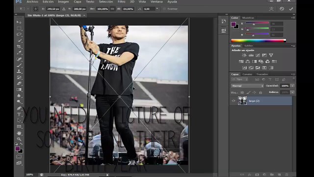The height and width of the screenshot is (177, 314).
Task: Swap foreground and background colors
Action: click(x=21, y=144)
